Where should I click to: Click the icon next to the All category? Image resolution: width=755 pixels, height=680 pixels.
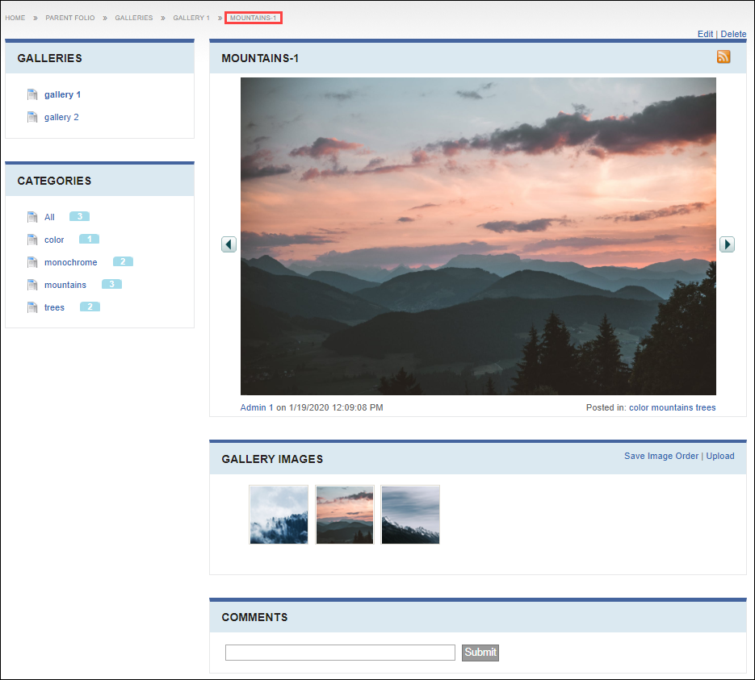coord(32,216)
